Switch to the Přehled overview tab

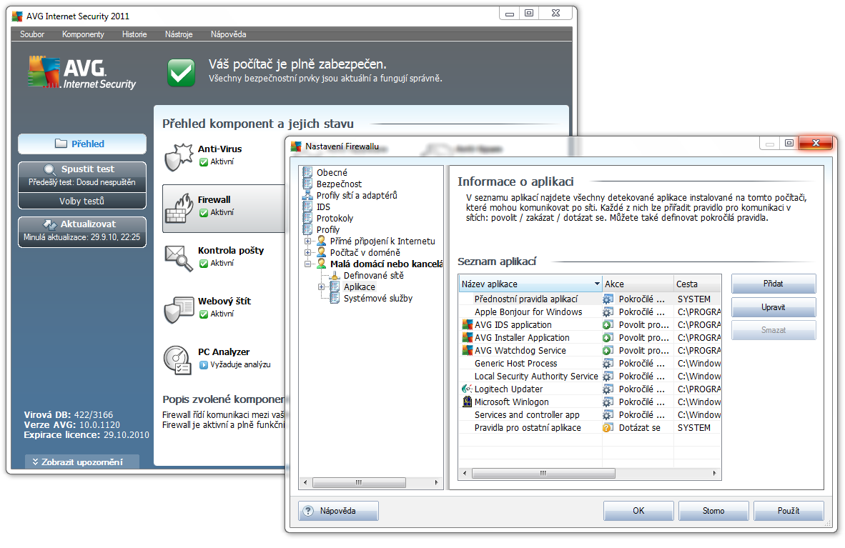click(x=82, y=144)
